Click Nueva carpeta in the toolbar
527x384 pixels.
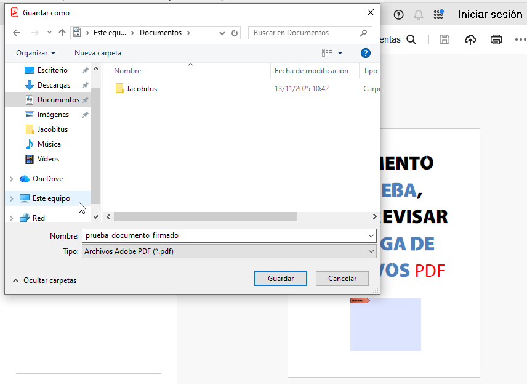pos(98,53)
